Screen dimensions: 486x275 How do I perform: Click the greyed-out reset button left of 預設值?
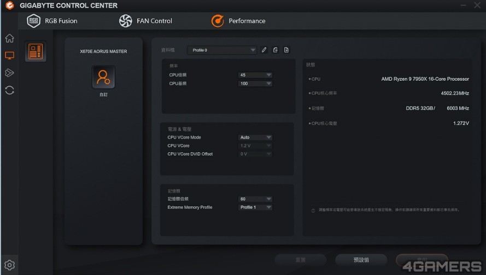click(x=300, y=260)
